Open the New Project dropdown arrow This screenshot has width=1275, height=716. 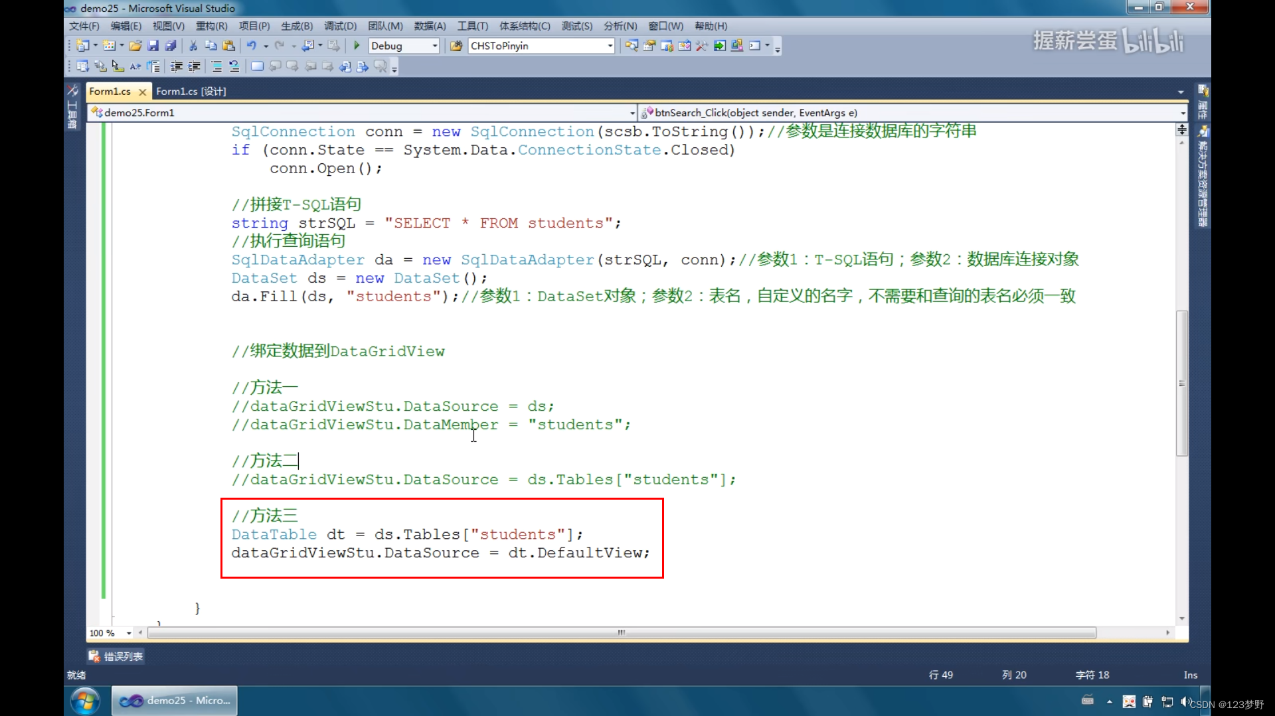(x=96, y=46)
